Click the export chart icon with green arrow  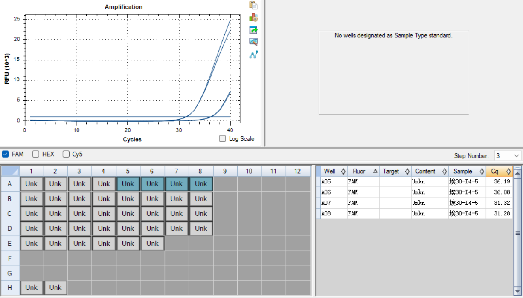pos(254,30)
